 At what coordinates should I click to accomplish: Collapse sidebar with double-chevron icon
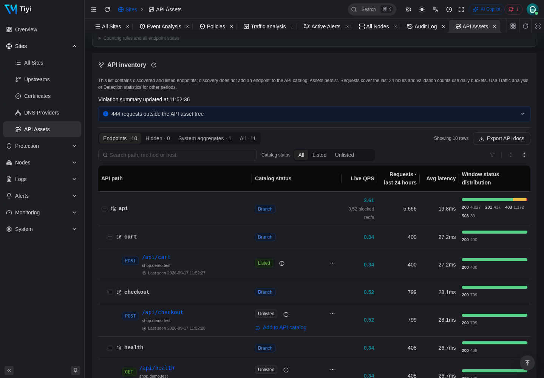click(9, 370)
